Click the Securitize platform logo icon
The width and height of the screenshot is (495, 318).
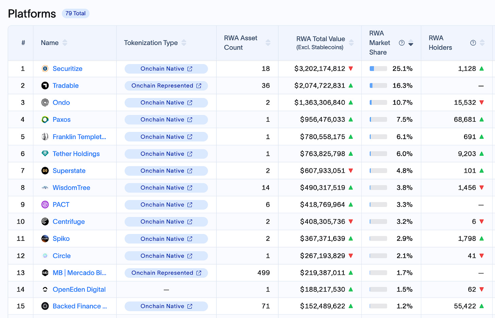45,69
